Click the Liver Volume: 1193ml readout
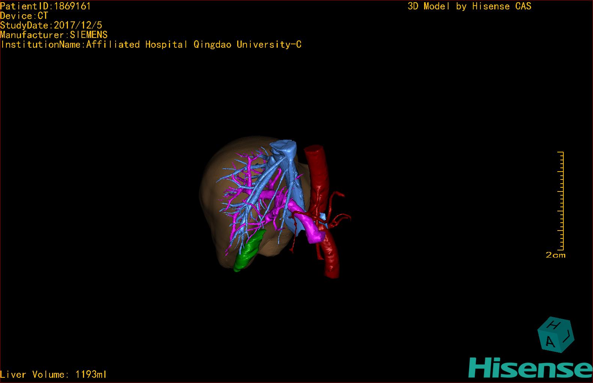 click(53, 374)
